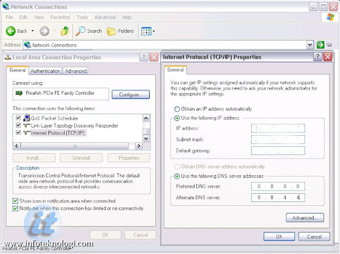Open the Edit menu
This screenshot has height=254, width=340.
pyautogui.click(x=23, y=17)
